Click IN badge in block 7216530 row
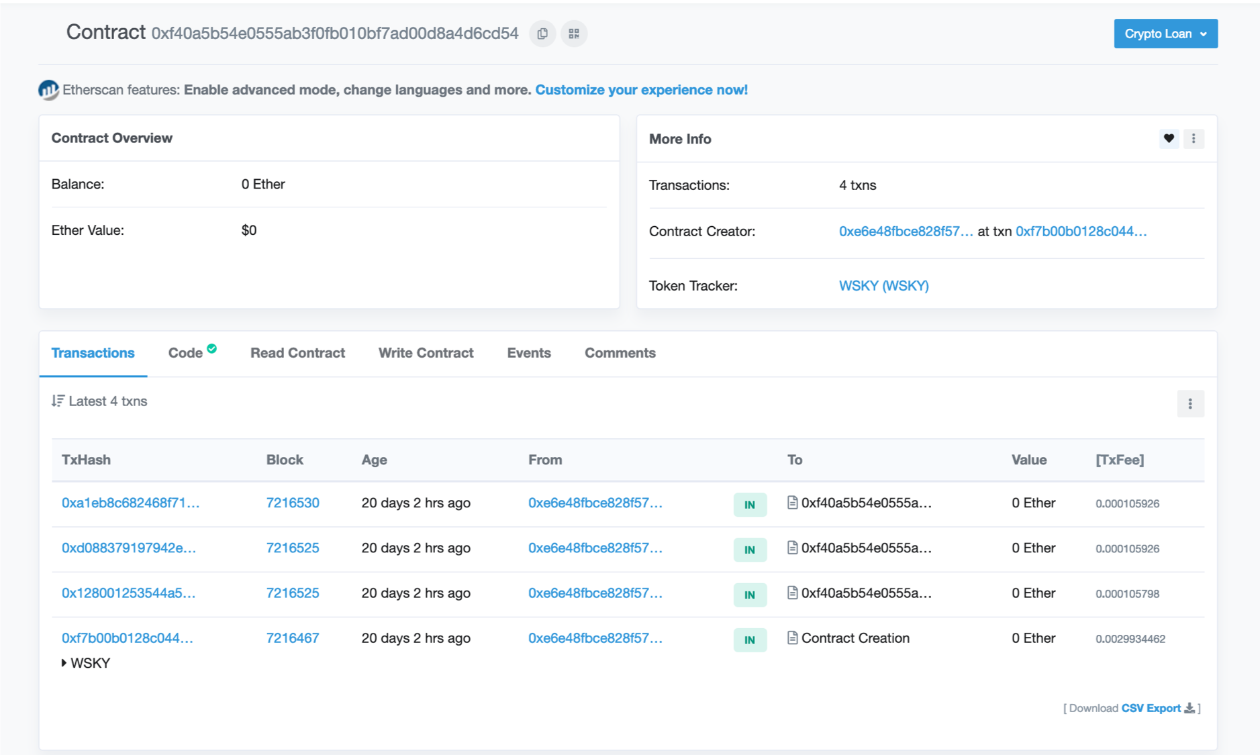The image size is (1260, 755). click(x=750, y=504)
